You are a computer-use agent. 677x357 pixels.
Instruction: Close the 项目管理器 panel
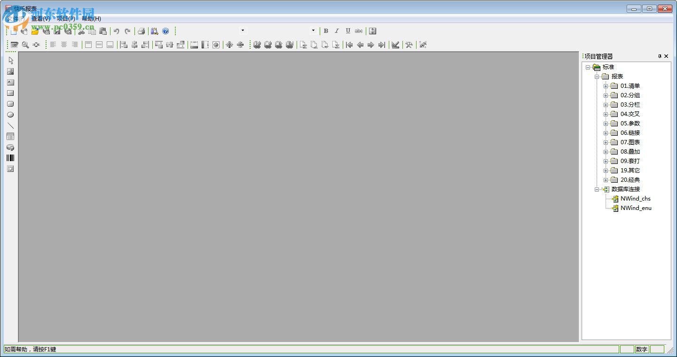pos(666,56)
